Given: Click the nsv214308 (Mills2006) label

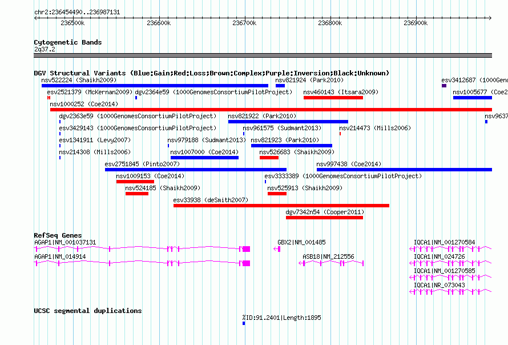Looking at the screenshot, I should tap(95, 152).
